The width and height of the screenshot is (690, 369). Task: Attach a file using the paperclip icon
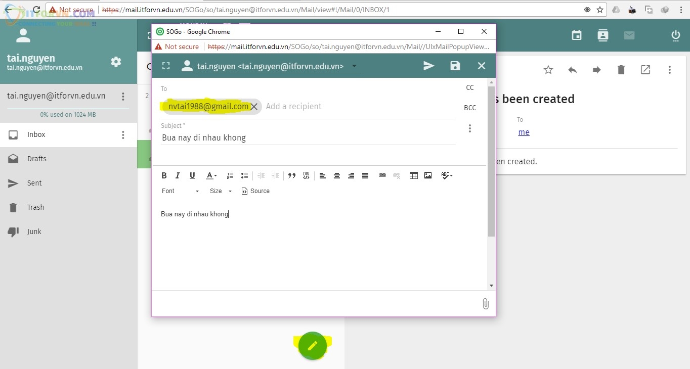[485, 304]
